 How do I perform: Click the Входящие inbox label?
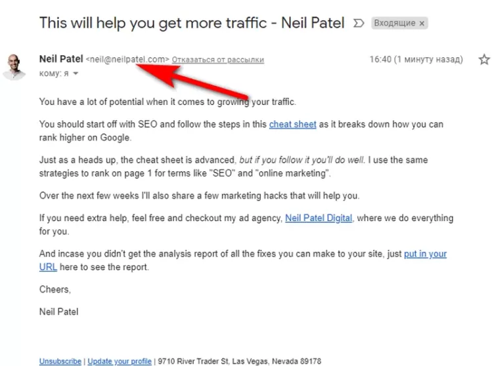[x=394, y=23]
